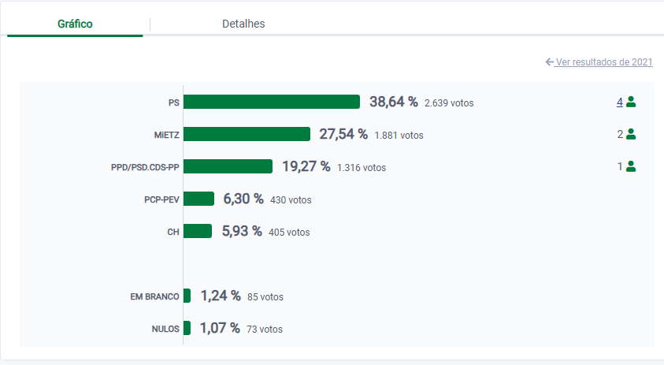Click the PS party label
The height and width of the screenshot is (365, 664).
click(173, 102)
